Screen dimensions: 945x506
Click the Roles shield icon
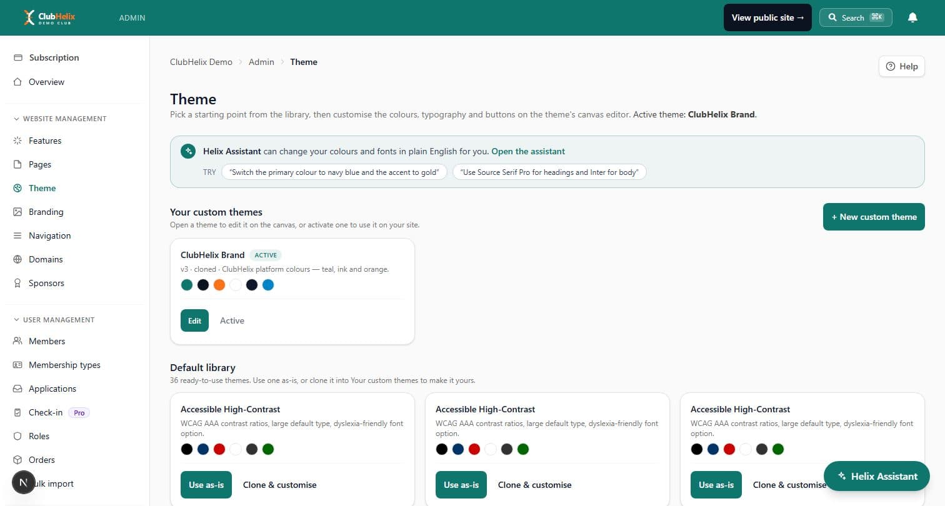click(x=17, y=436)
